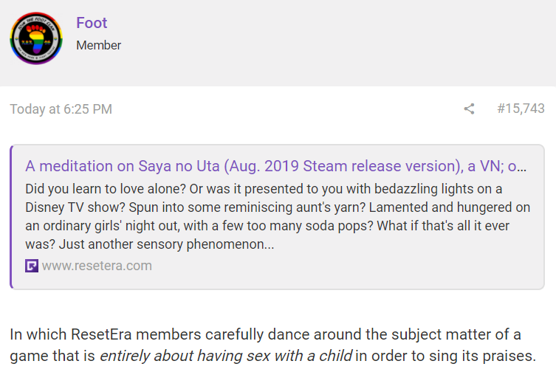
Task: Open Foot's rainbow footprint avatar
Action: tap(36, 38)
